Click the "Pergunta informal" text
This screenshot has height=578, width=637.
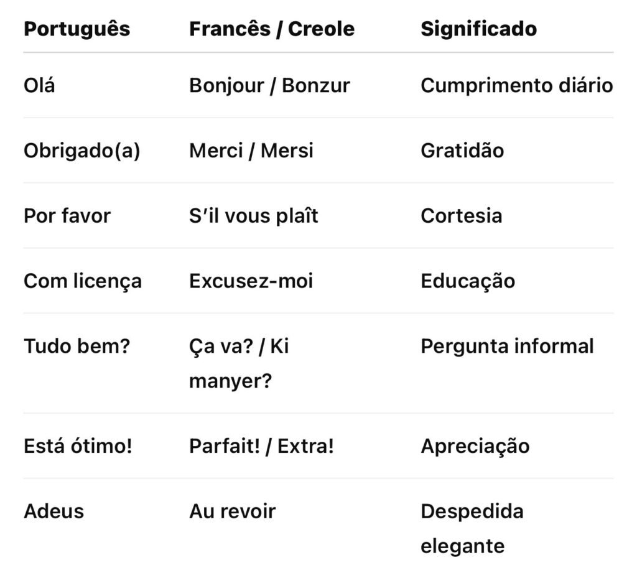[507, 346]
